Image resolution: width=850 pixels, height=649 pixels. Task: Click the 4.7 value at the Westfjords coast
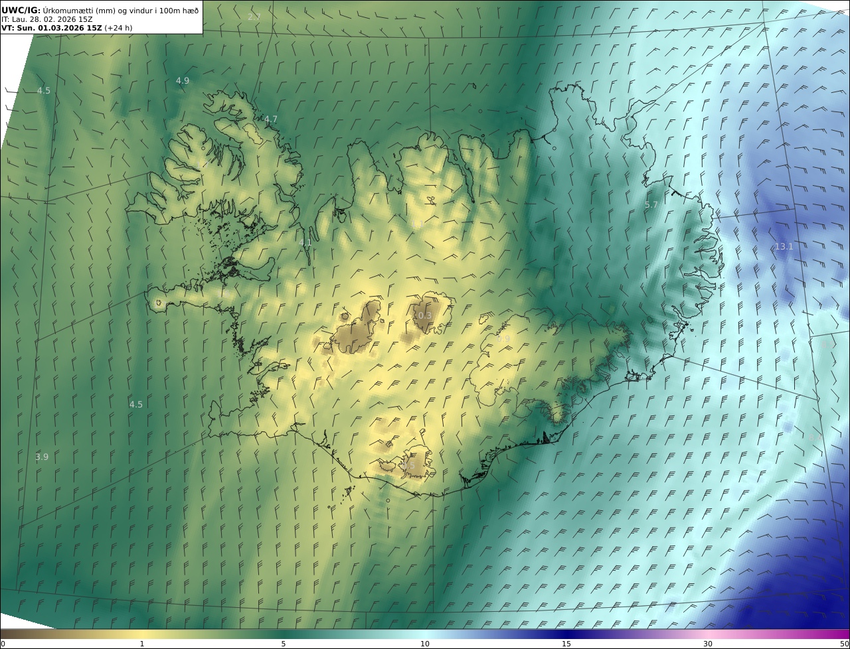click(271, 119)
